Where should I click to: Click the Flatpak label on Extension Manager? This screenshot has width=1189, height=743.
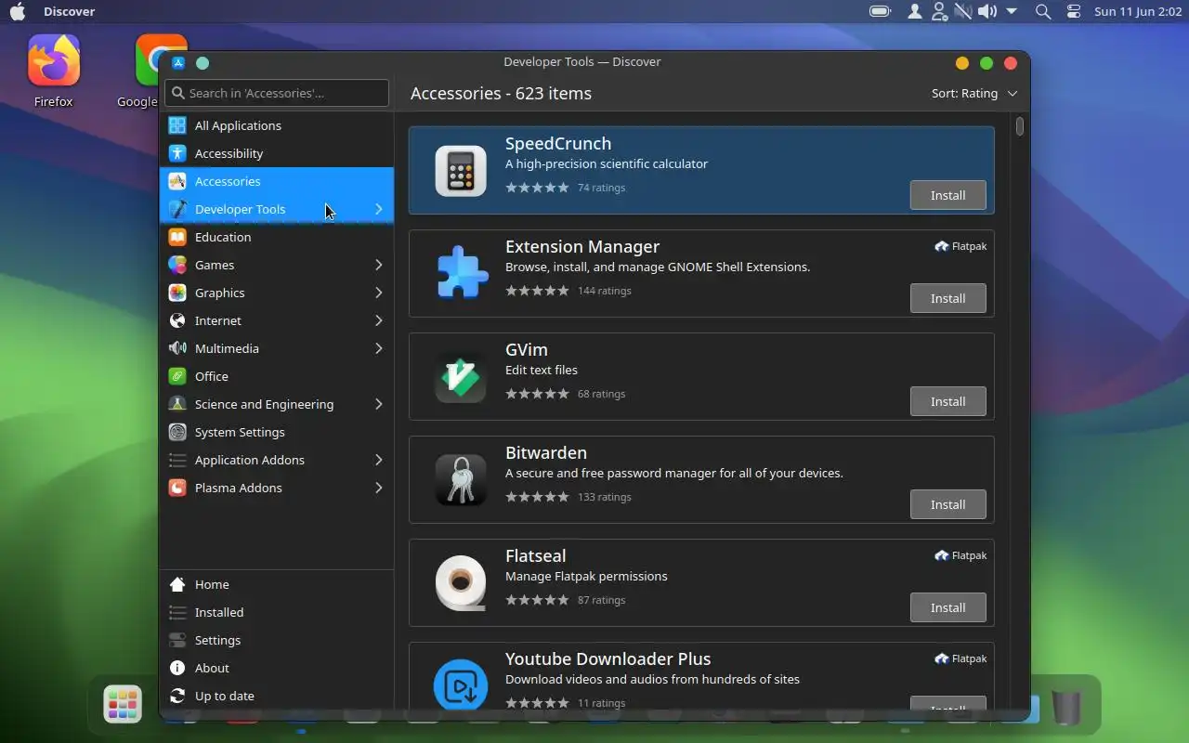pos(960,246)
